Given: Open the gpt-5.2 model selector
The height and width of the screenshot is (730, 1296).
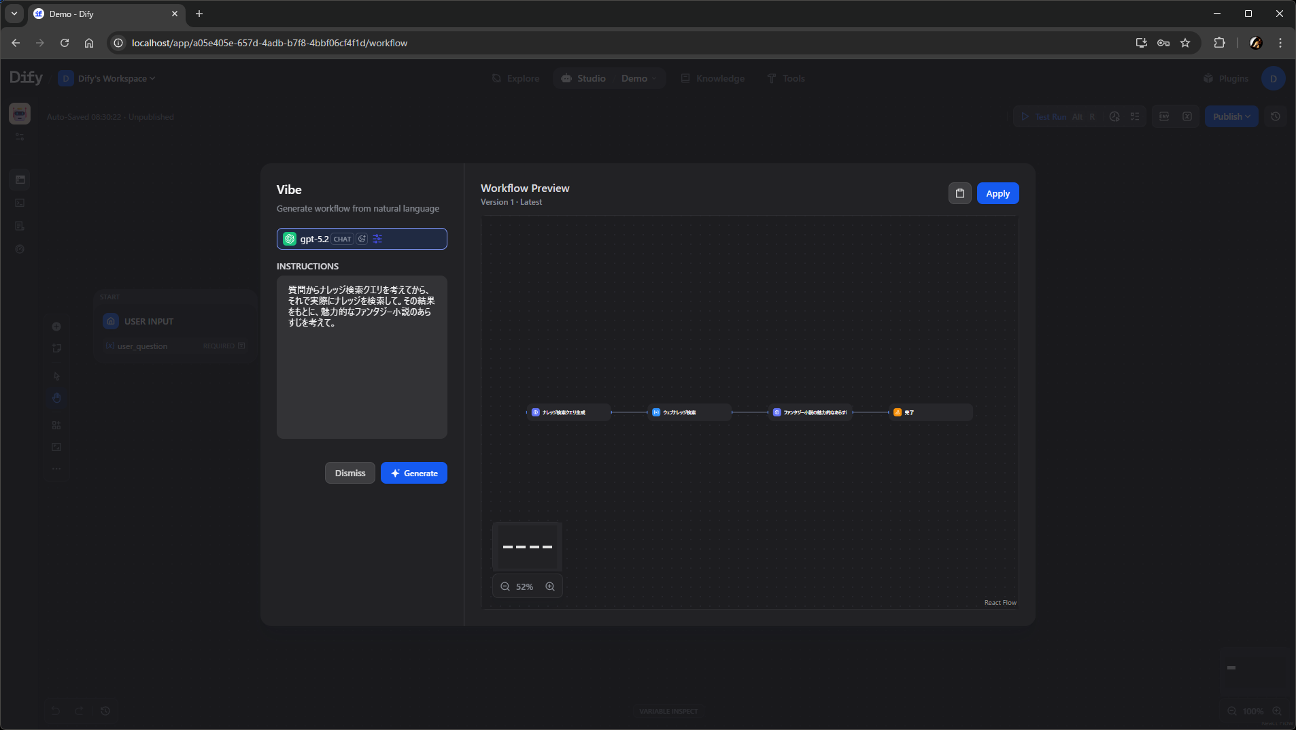Looking at the screenshot, I should click(x=313, y=239).
